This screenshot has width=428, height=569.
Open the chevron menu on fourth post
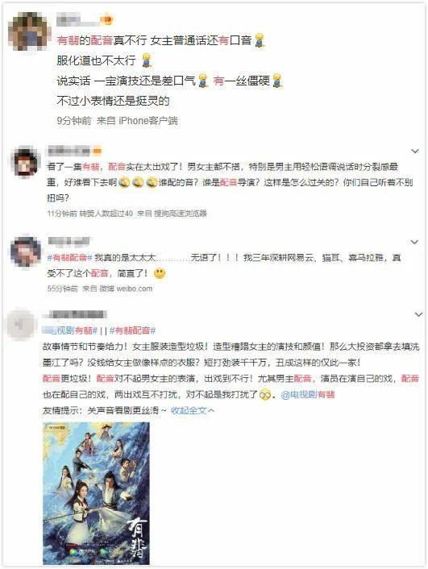pos(418,314)
